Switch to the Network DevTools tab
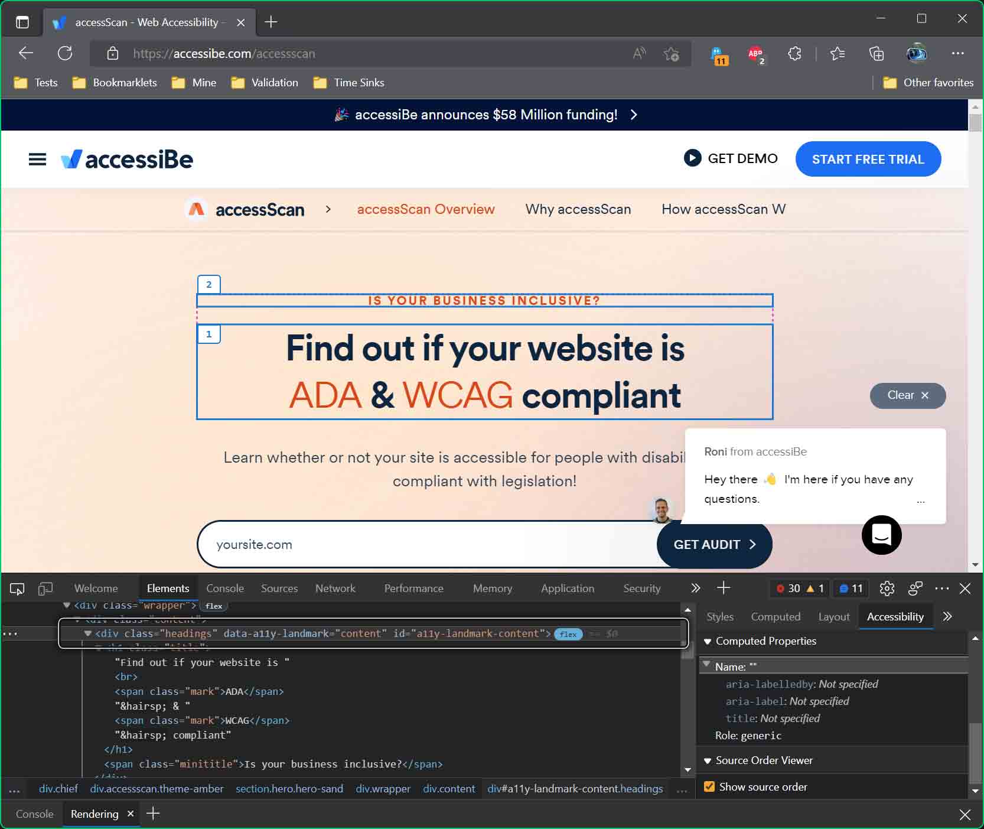The width and height of the screenshot is (984, 829). 335,589
